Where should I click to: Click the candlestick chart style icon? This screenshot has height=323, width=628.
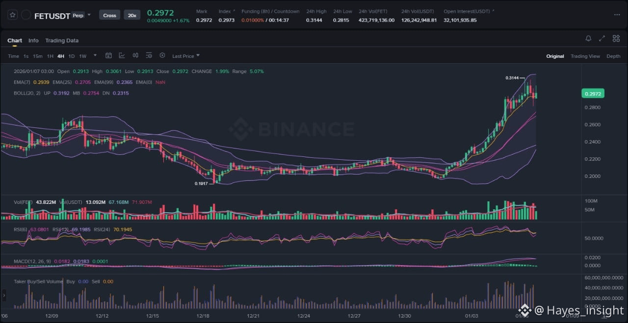135,56
